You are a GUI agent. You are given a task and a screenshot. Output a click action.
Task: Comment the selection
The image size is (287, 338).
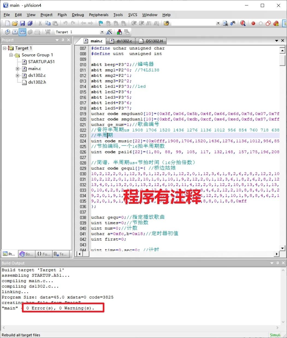(149, 23)
